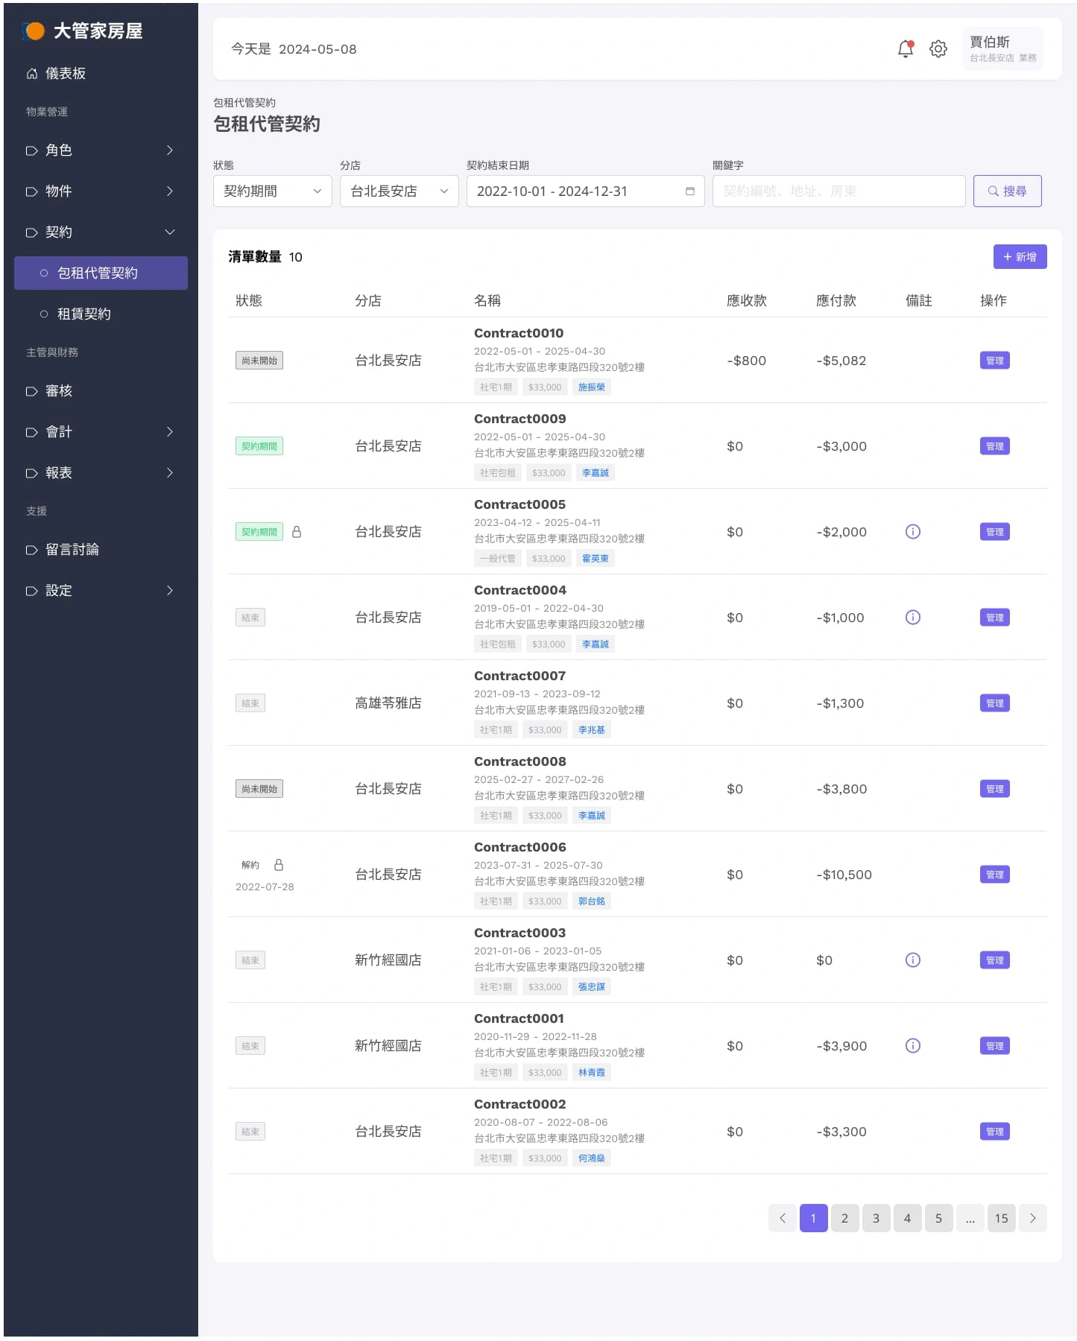The image size is (1077, 1341).
Task: Go to the next page with the arrow
Action: 1032,1219
